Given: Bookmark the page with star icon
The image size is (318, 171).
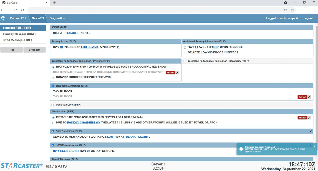Looking at the screenshot, I should pos(292,10).
